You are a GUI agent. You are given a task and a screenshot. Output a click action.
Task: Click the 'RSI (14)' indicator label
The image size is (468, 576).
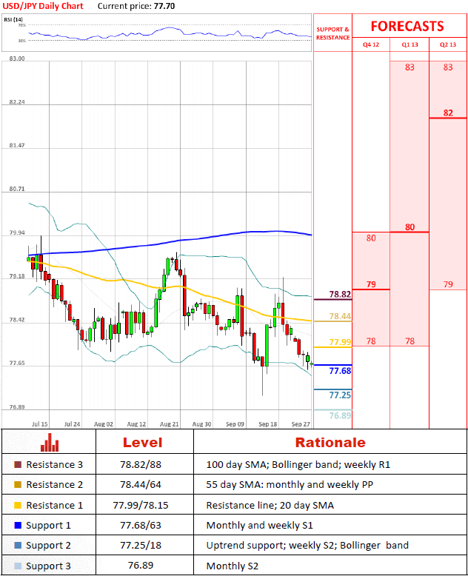(x=13, y=19)
